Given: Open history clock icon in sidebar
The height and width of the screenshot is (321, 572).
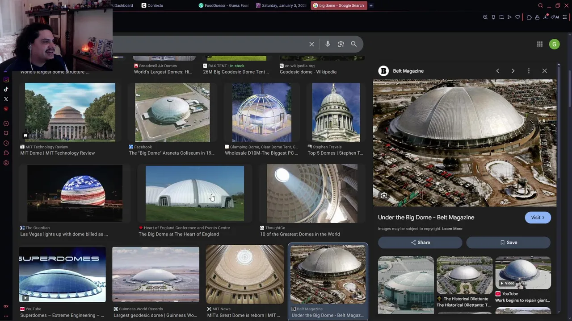Looking at the screenshot, I should point(6,143).
